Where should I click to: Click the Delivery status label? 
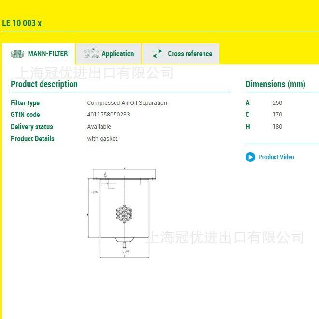coord(32,127)
